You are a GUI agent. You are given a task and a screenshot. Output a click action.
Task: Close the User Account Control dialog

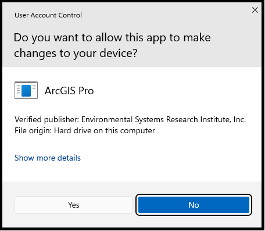click(x=255, y=10)
